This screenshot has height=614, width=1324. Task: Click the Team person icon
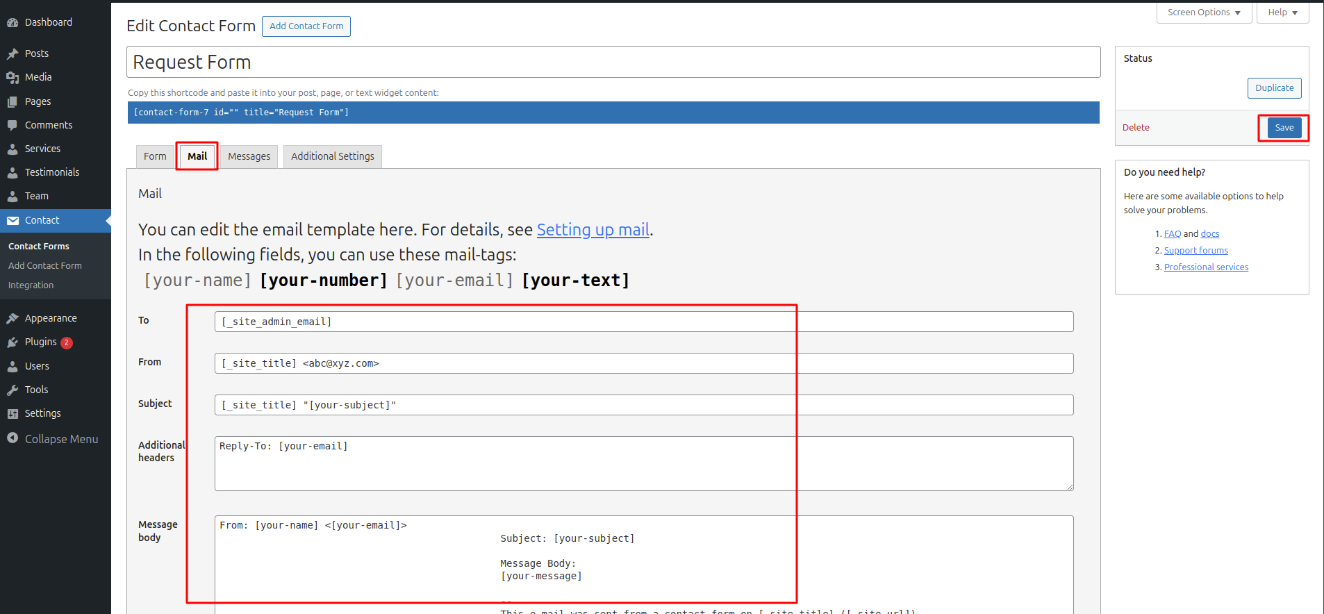coord(13,196)
